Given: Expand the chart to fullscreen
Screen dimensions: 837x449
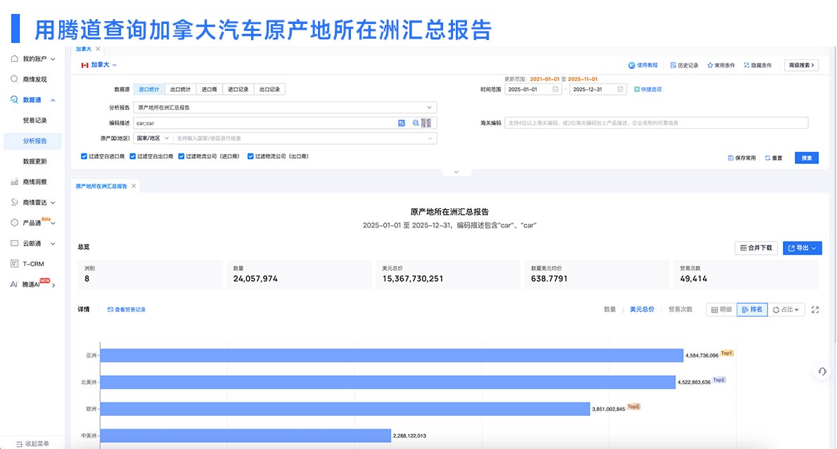Looking at the screenshot, I should coord(814,309).
